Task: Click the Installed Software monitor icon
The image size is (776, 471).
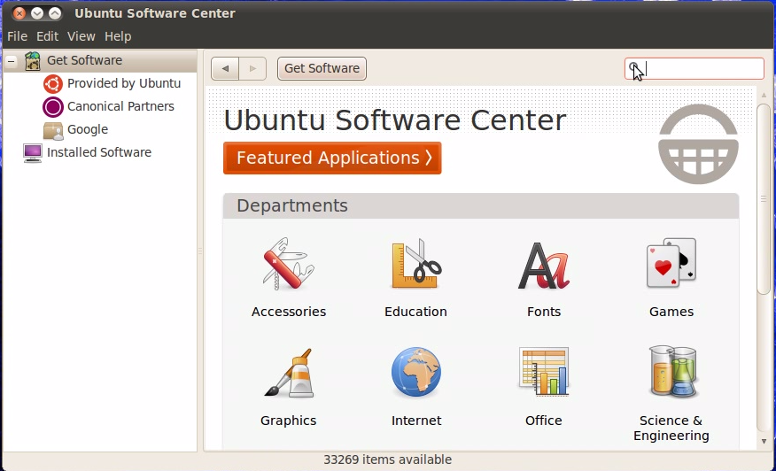Action: [x=33, y=153]
